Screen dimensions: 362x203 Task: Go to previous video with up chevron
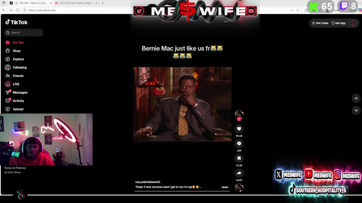pos(356,98)
